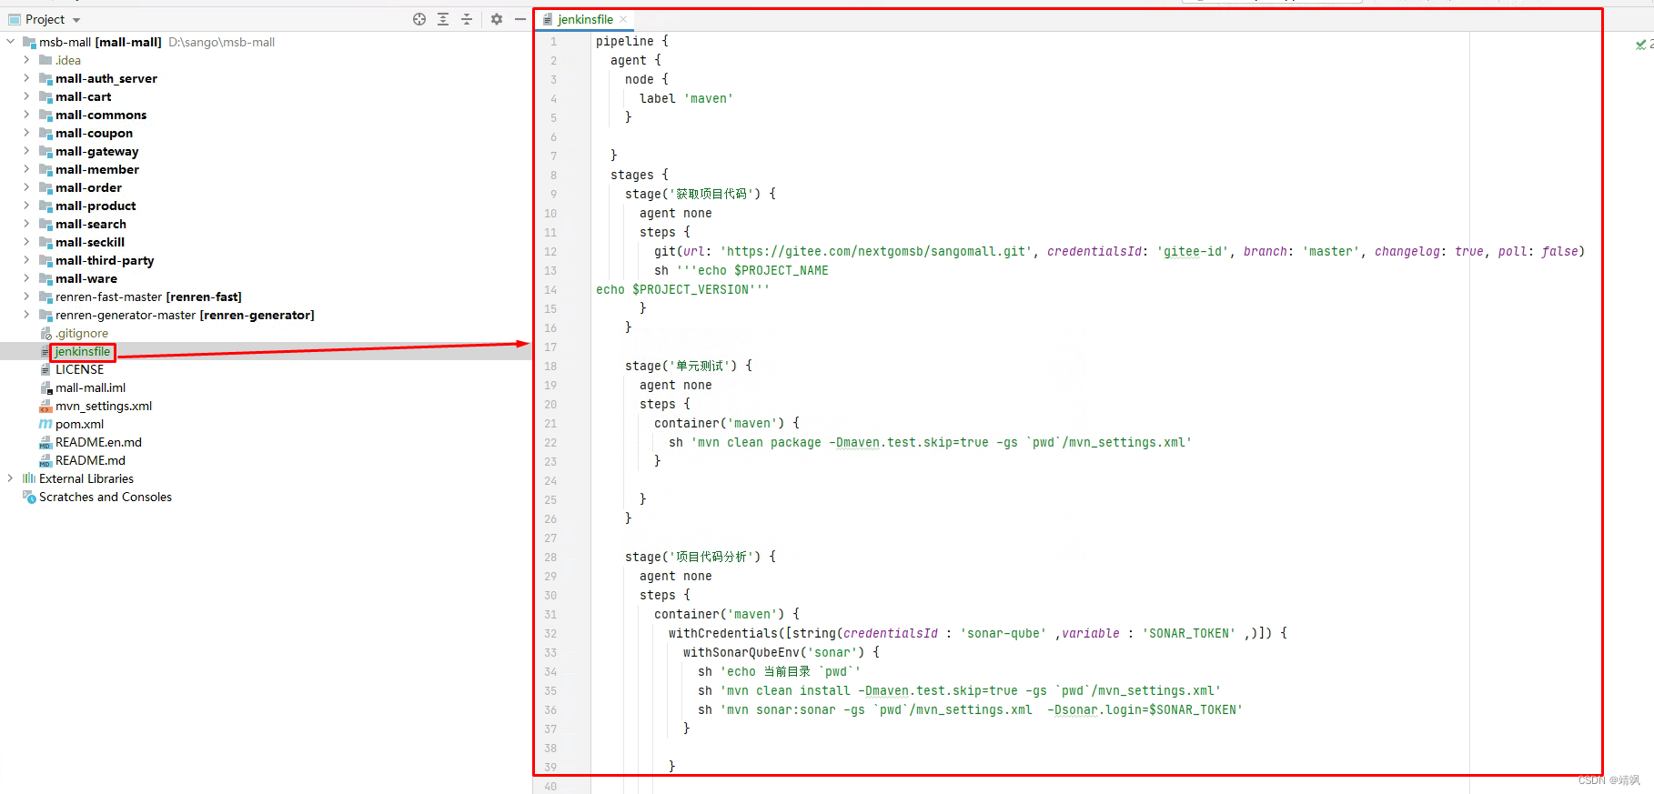This screenshot has width=1654, height=794.
Task: Click the locate file target icon
Action: click(419, 19)
